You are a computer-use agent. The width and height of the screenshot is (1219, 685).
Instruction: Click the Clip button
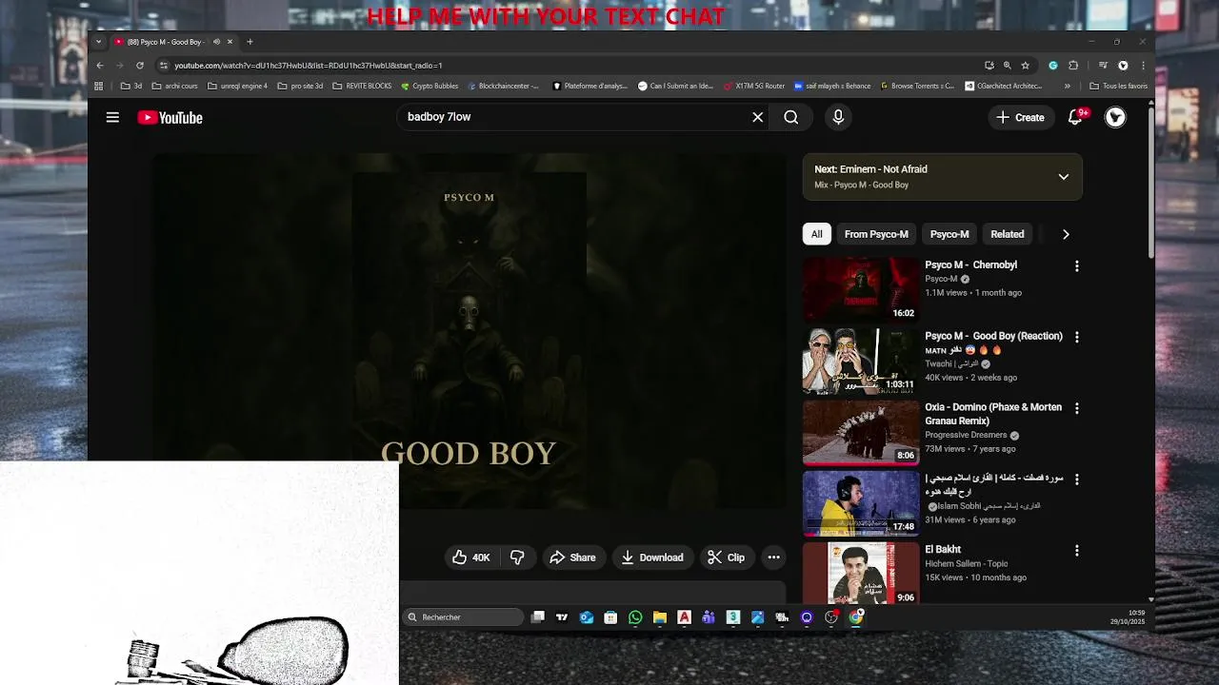click(727, 558)
